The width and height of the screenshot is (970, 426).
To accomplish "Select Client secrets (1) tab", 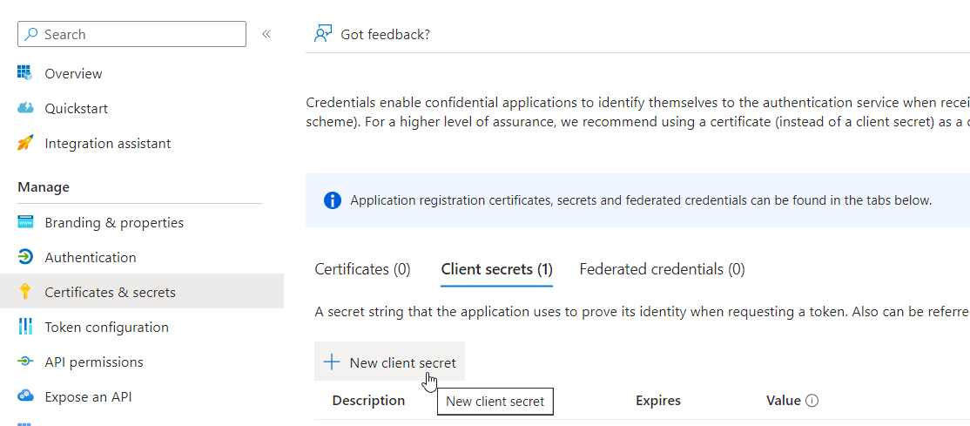I will point(496,269).
